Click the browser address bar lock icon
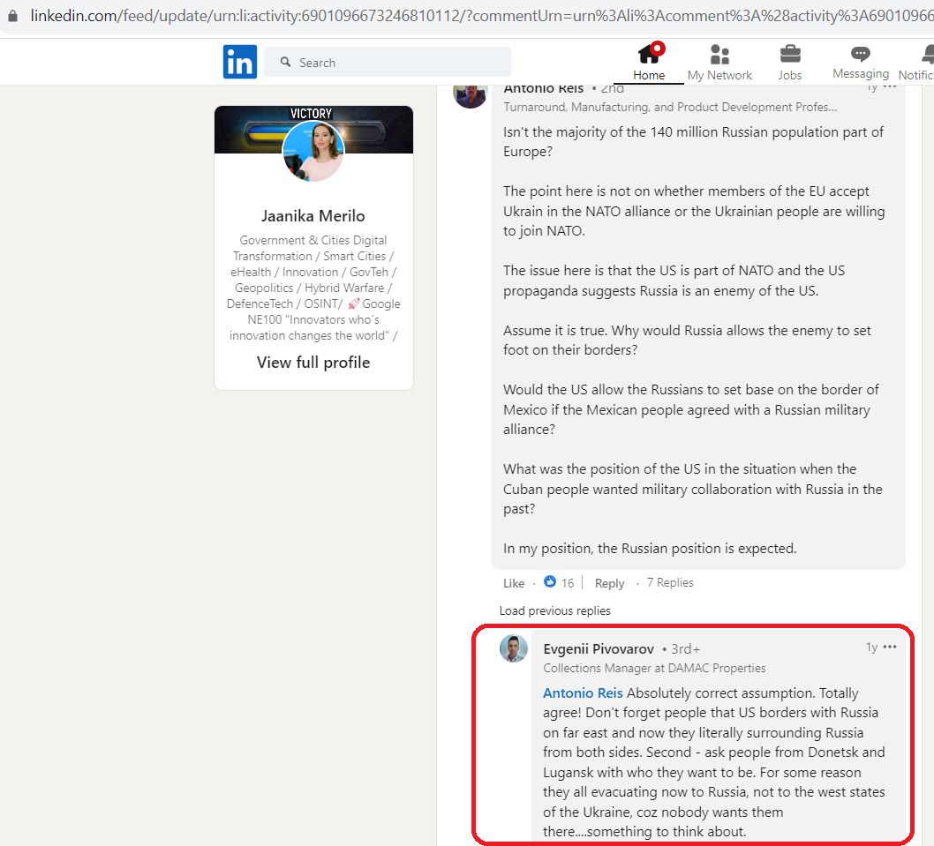This screenshot has width=934, height=846. click(x=12, y=16)
